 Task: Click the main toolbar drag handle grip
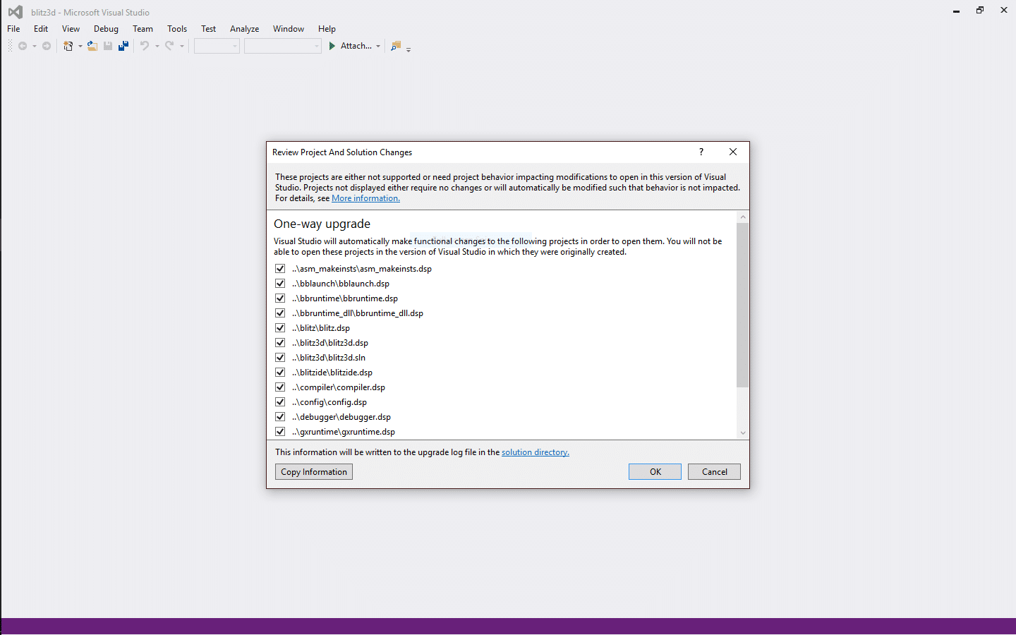[10, 46]
